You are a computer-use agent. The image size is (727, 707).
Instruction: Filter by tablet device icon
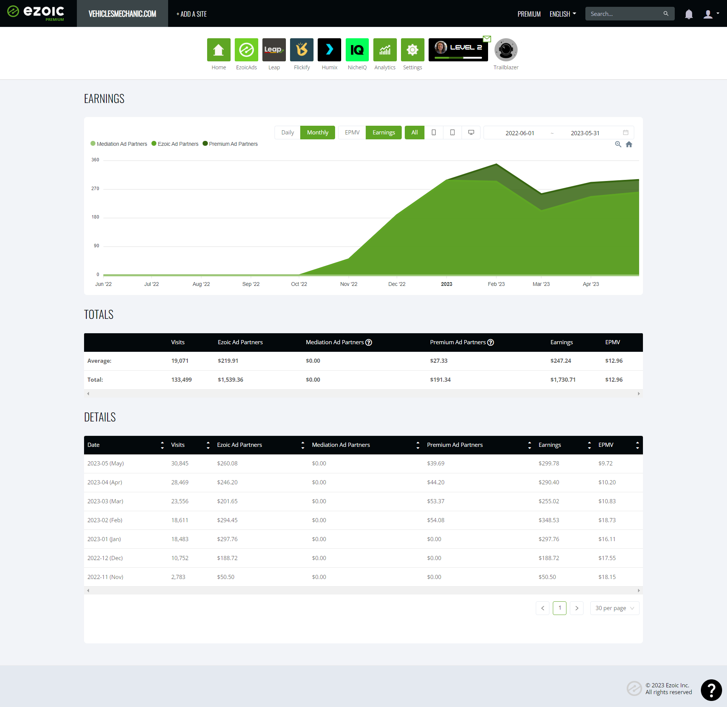(x=452, y=133)
